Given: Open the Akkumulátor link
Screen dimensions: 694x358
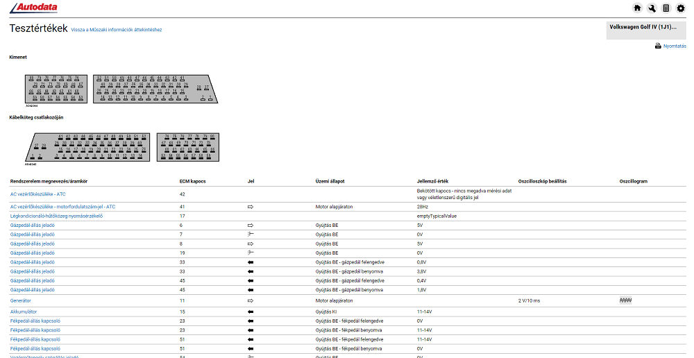Looking at the screenshot, I should coord(24,312).
